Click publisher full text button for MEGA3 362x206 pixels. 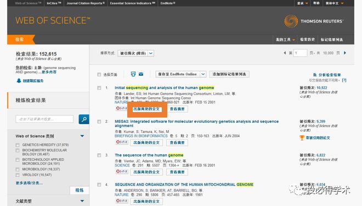tap(146, 143)
